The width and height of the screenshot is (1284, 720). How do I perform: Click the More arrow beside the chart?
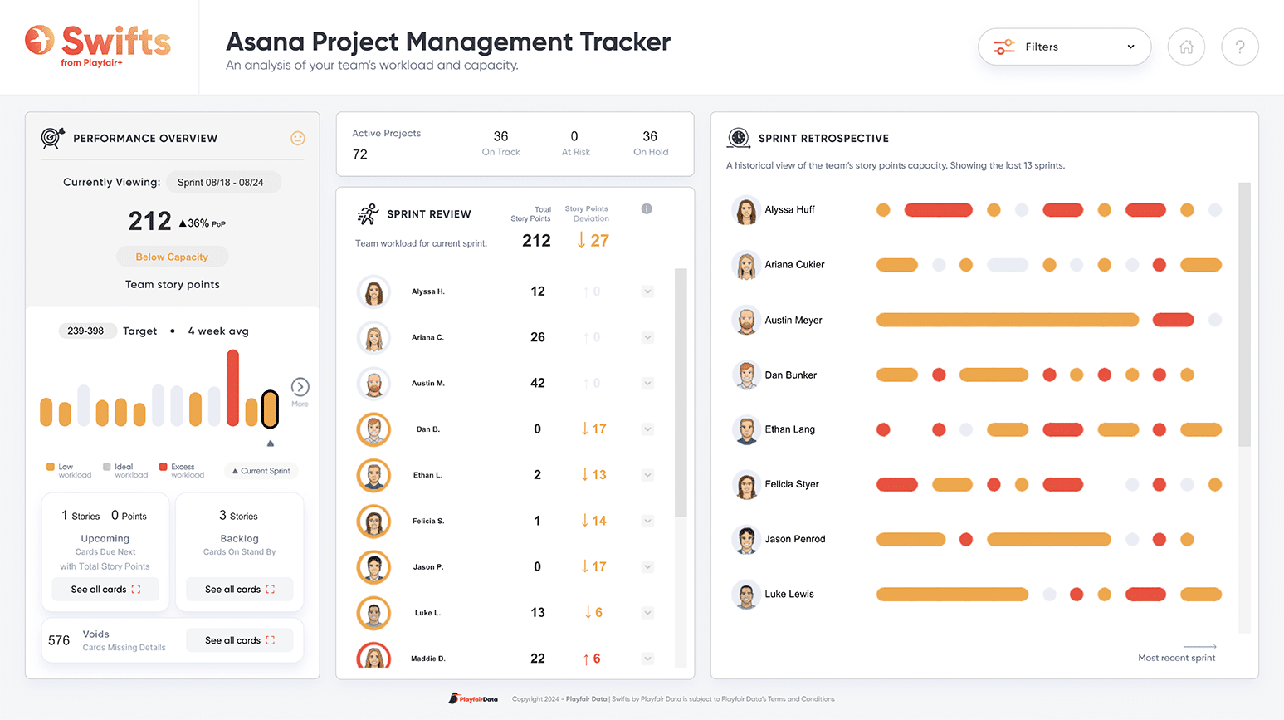(300, 387)
